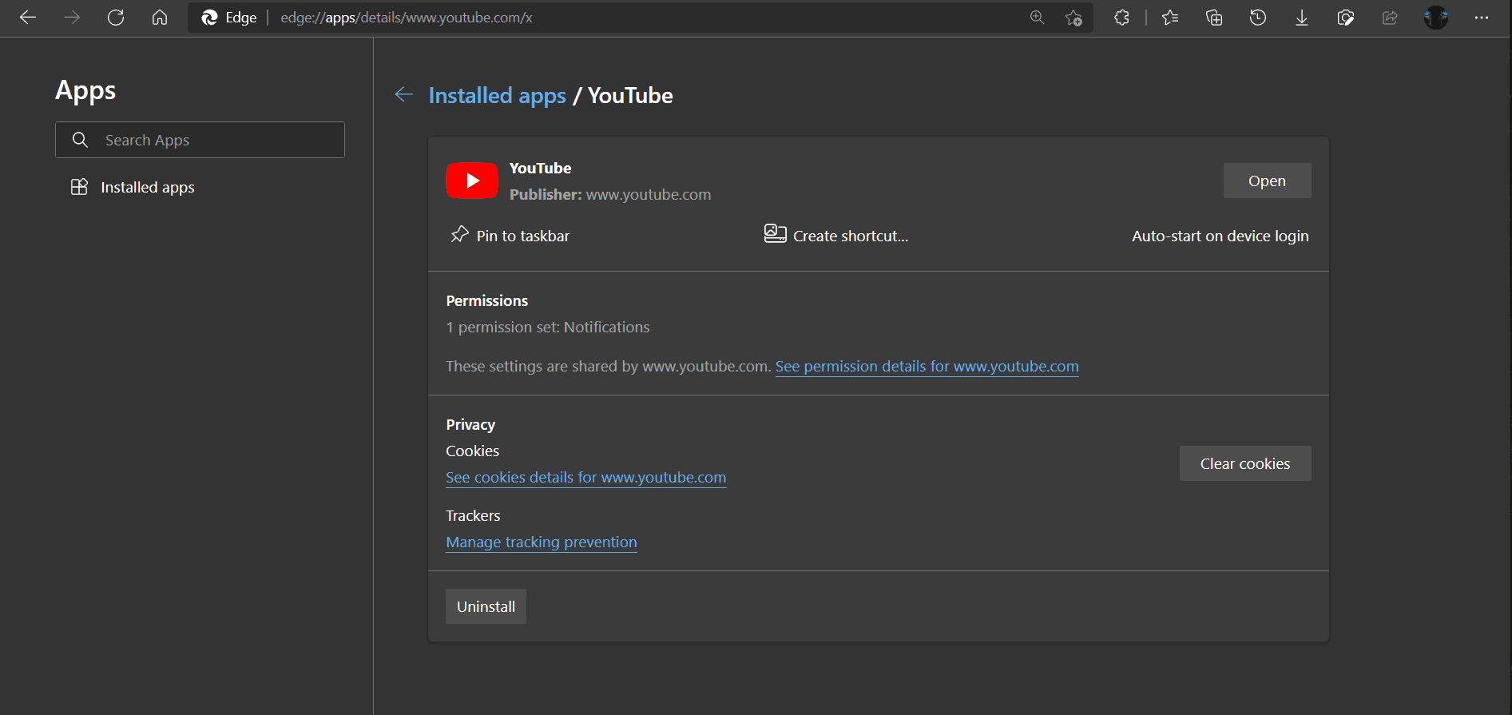Click the Apps sidebar title
Viewport: 1512px width, 715px height.
click(85, 90)
